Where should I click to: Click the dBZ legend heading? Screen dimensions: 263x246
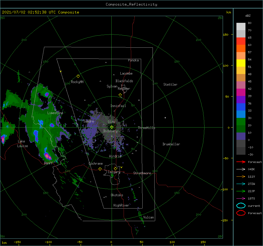(x=248, y=16)
